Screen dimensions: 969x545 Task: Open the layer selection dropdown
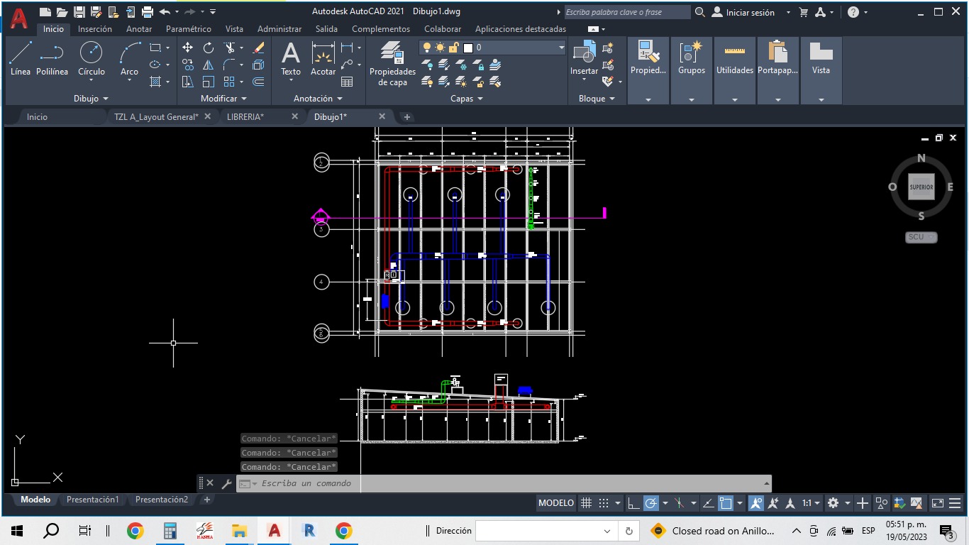(561, 48)
